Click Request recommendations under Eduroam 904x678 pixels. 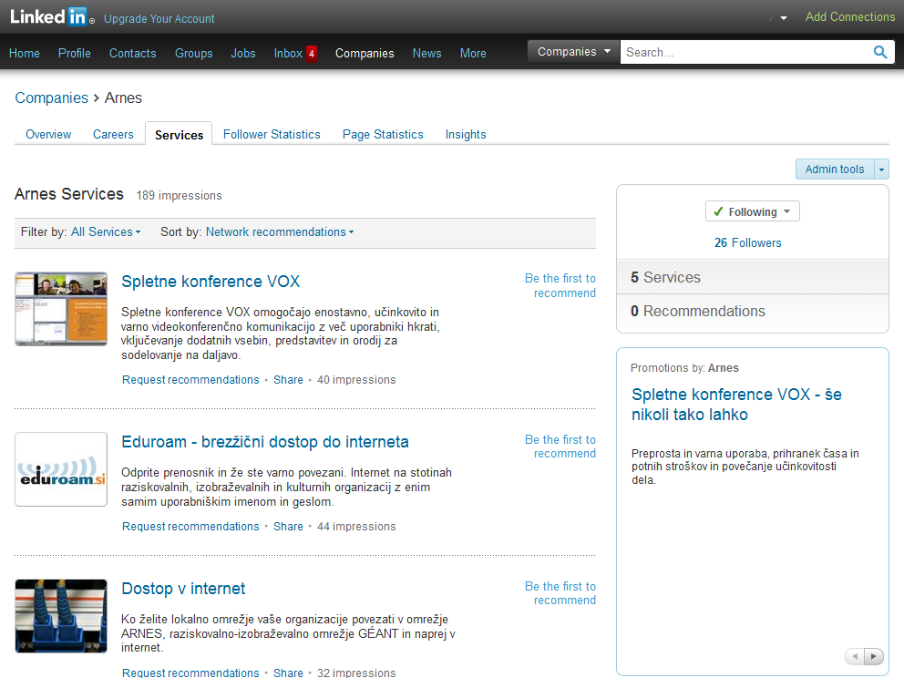tap(190, 527)
